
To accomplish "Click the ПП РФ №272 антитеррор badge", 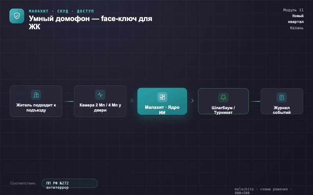I will [70, 183].
